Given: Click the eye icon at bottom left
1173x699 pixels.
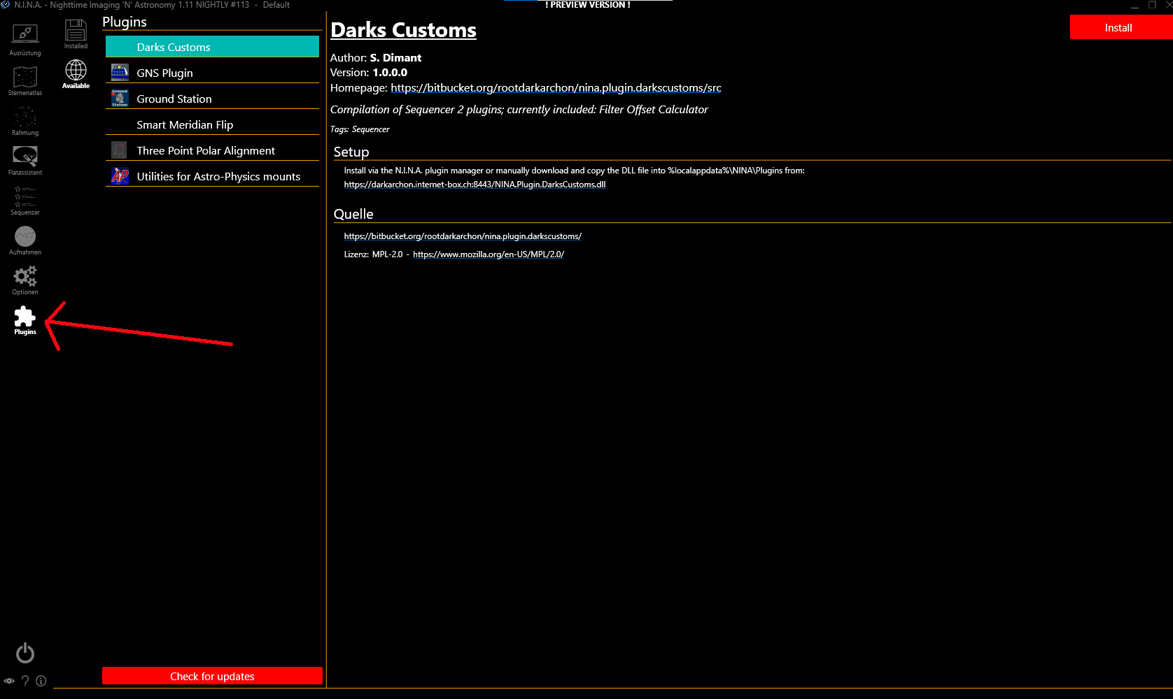Looking at the screenshot, I should pos(9,681).
